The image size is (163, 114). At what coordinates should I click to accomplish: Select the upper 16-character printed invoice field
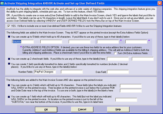click(x=131, y=86)
